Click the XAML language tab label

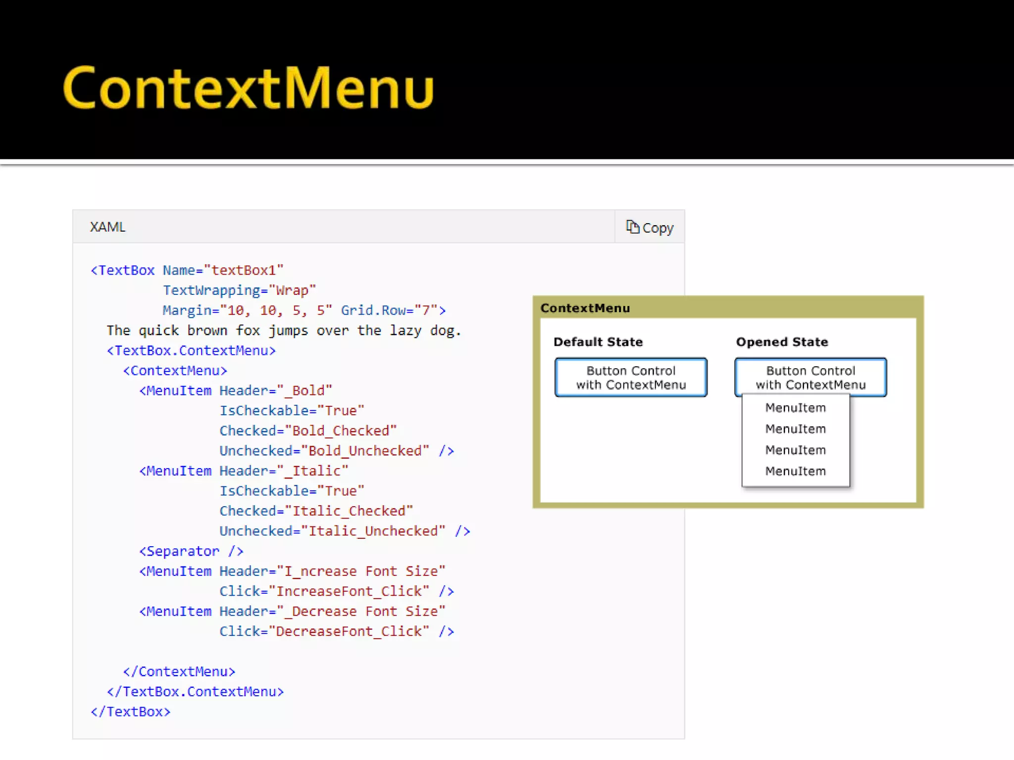[x=107, y=227]
